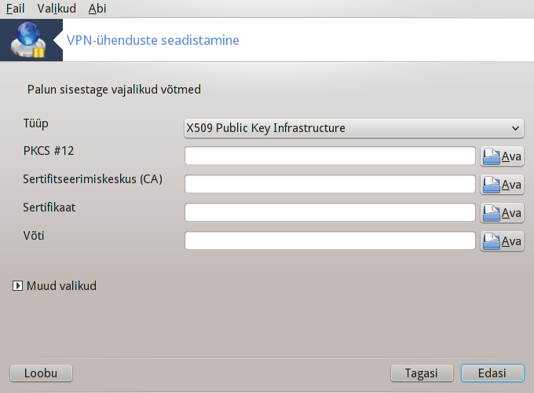The width and height of the screenshot is (534, 393).
Task: Open the Abi menu
Action: tap(97, 9)
